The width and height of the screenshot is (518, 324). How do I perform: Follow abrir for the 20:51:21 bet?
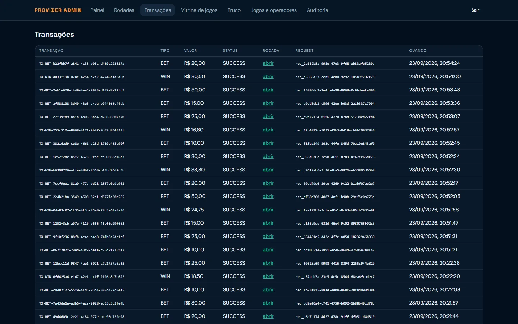click(268, 249)
